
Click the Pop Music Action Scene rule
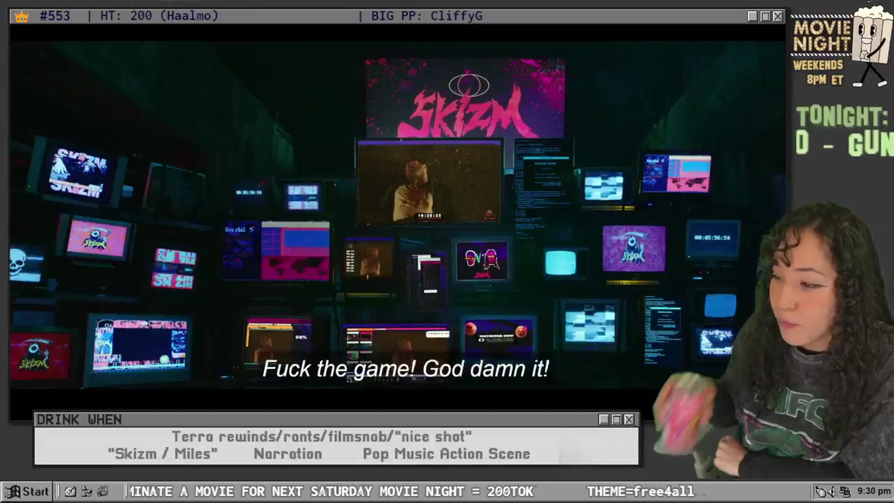tap(447, 454)
